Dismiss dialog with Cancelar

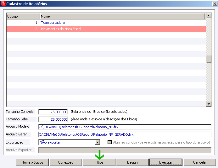pyautogui.click(x=200, y=162)
